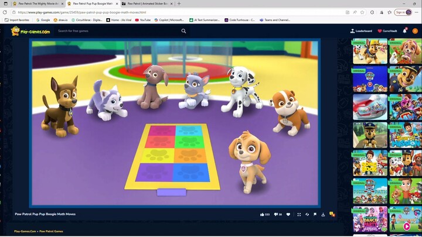Open the tab actions menu button
The width and height of the screenshot is (422, 237).
5,4
